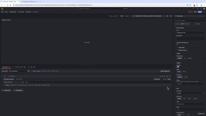Reload the browser page
Image resolution: width=206 pixels, height=116 pixels.
tap(7, 5)
